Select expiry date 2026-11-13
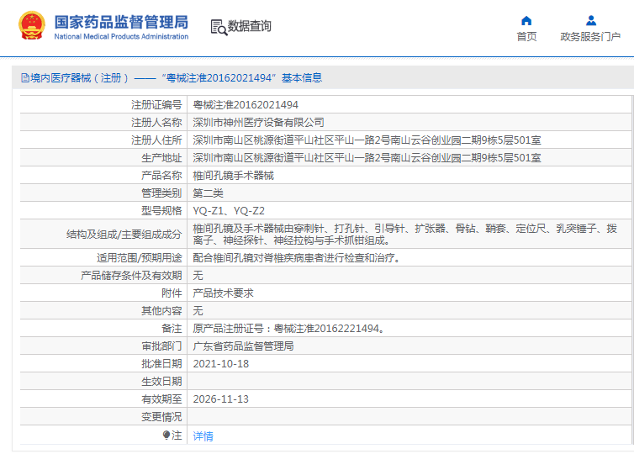 point(221,399)
